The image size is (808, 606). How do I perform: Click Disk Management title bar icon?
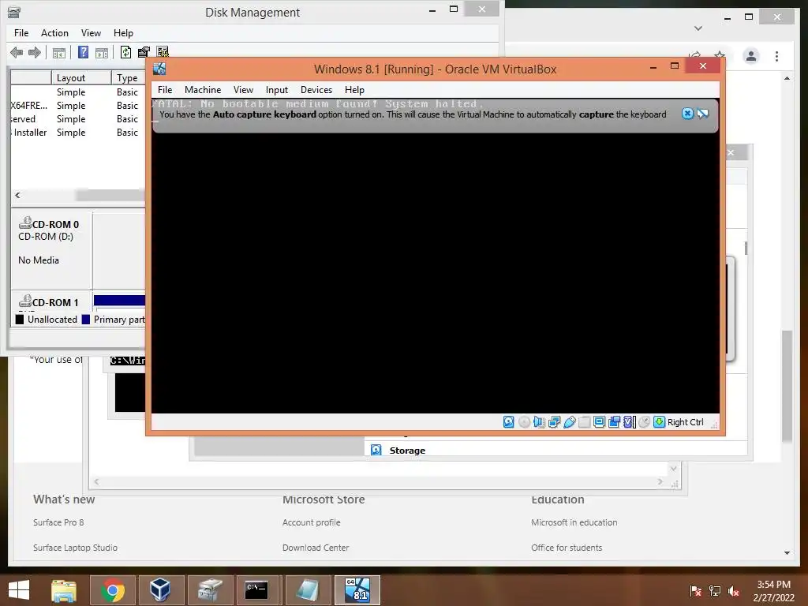tap(14, 12)
